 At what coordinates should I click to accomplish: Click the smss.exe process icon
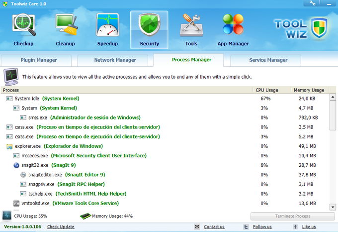23,117
